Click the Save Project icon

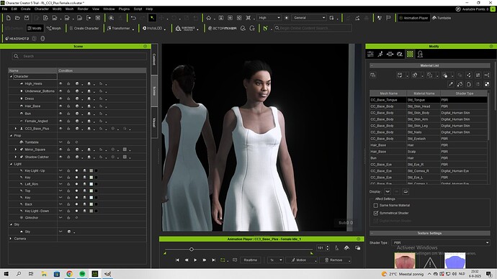(27, 18)
